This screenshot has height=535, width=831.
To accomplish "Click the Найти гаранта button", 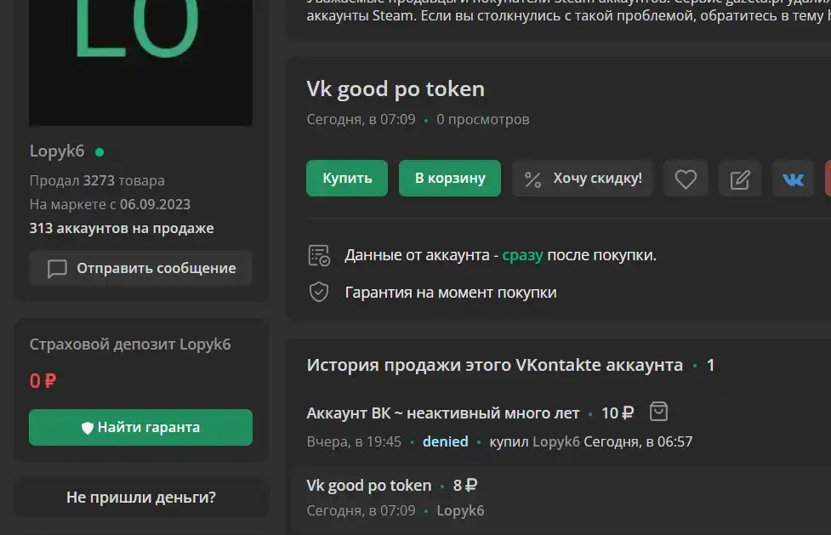I will 140,427.
